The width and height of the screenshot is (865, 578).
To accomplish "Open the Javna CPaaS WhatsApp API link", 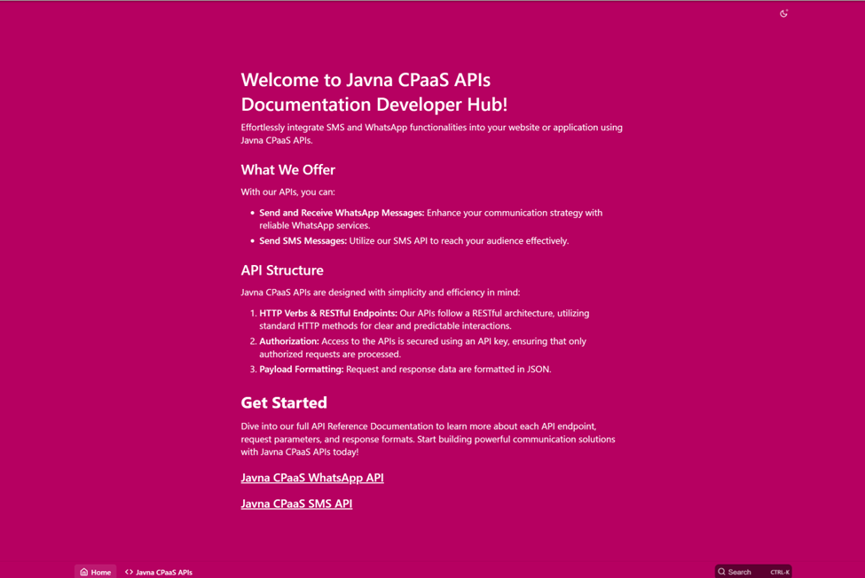I will click(312, 478).
